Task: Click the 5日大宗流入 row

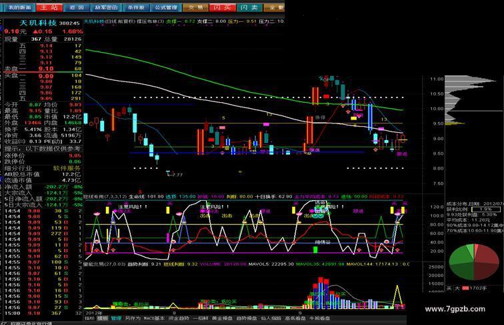Action: pos(43,205)
